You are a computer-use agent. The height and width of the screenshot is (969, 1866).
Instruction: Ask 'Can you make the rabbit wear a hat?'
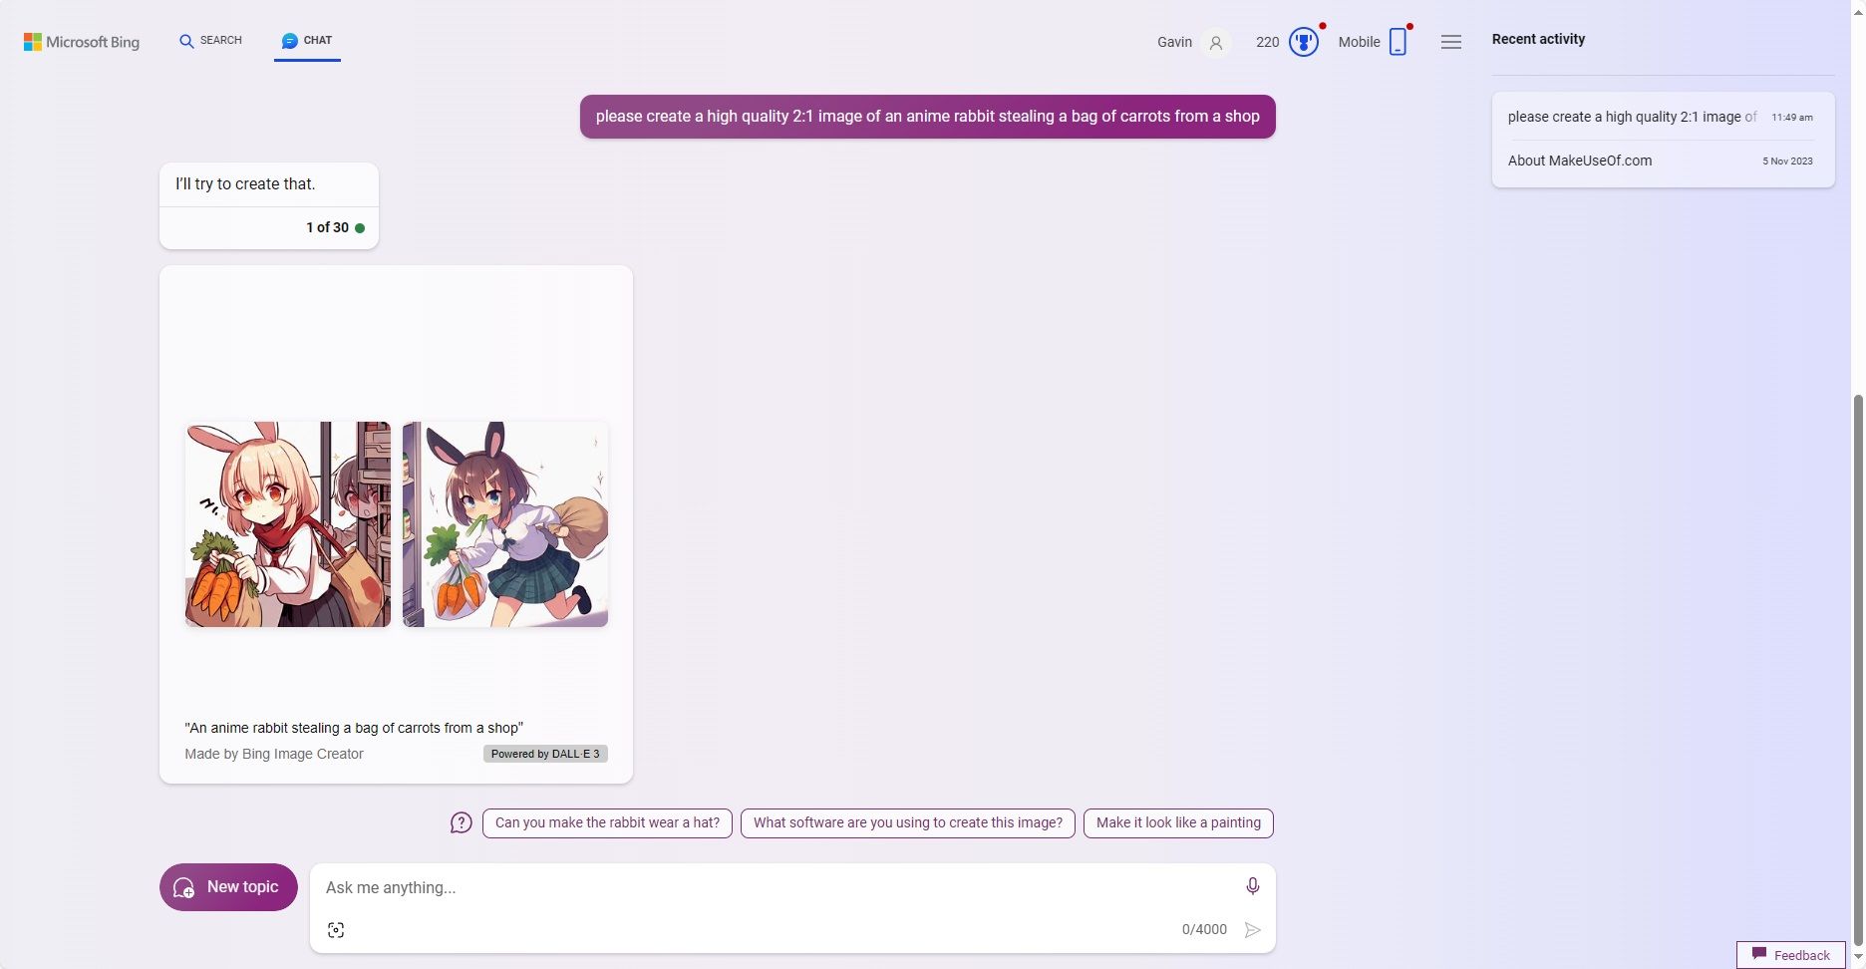[606, 822]
